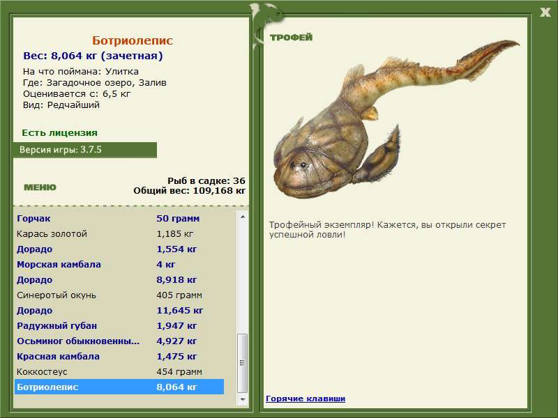Select Дорадо 1,554 кг row
Viewport: 558px width, 418px height.
click(119, 249)
